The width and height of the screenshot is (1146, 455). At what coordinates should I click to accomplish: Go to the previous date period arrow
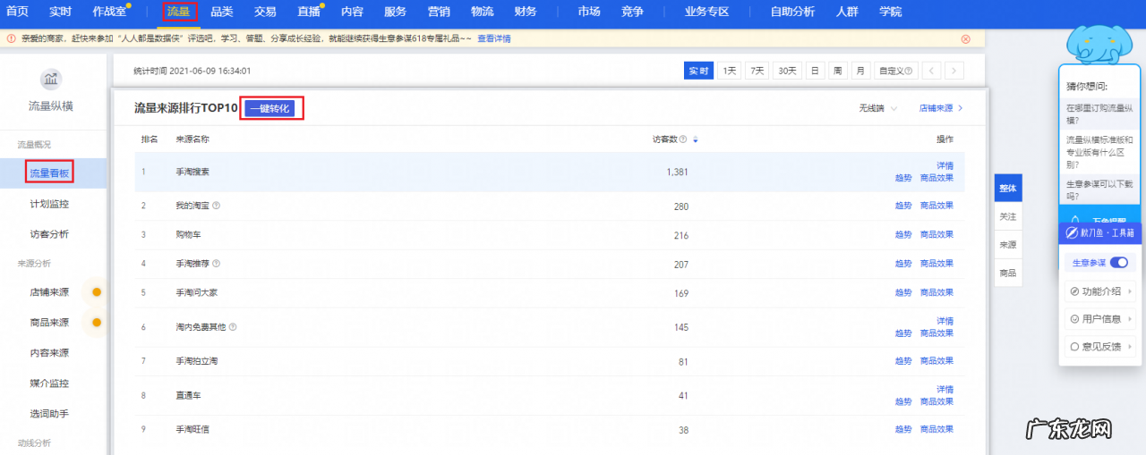click(932, 71)
